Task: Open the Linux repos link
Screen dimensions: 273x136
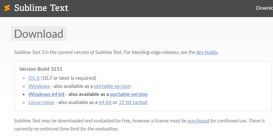Action: 42,102
